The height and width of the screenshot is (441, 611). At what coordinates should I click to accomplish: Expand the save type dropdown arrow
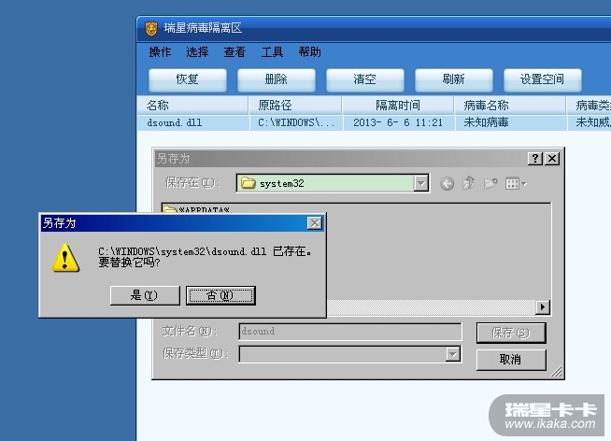(x=453, y=354)
